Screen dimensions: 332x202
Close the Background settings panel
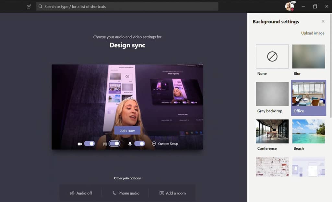tap(323, 21)
